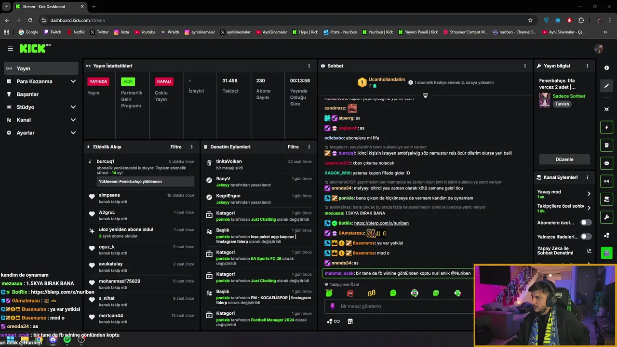The width and height of the screenshot is (617, 347).
Task: Click the chat bubble icon in right sidebar
Action: point(606,163)
